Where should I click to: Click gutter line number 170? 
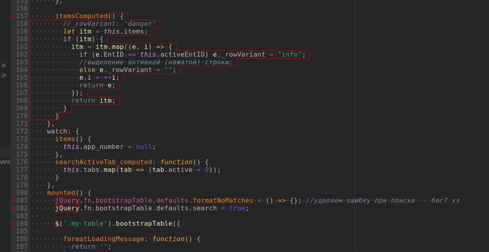click(x=22, y=116)
